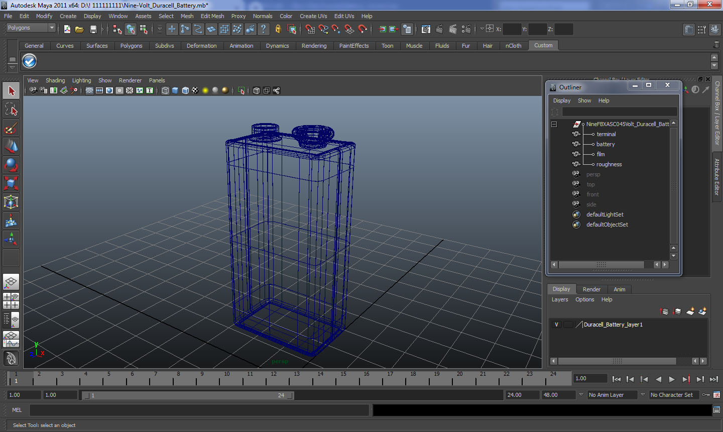723x432 pixels.
Task: Switch to single perspective view layout
Action: click(11, 282)
